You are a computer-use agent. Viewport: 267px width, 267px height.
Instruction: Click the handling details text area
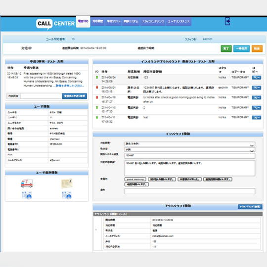click(x=190, y=168)
